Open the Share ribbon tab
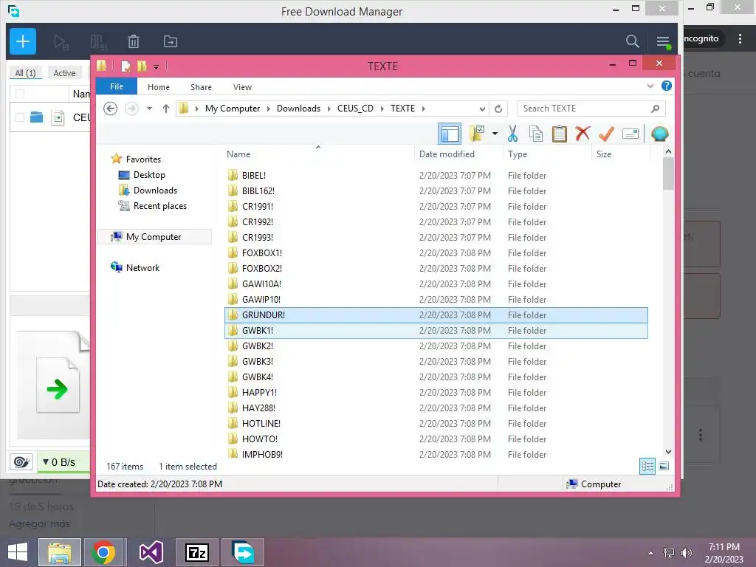 point(201,87)
